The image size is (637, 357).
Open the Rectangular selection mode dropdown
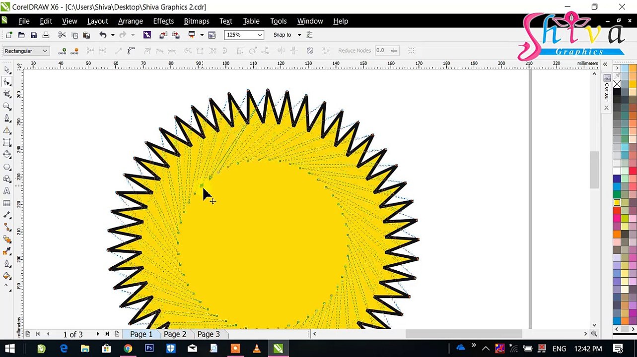pyautogui.click(x=45, y=51)
